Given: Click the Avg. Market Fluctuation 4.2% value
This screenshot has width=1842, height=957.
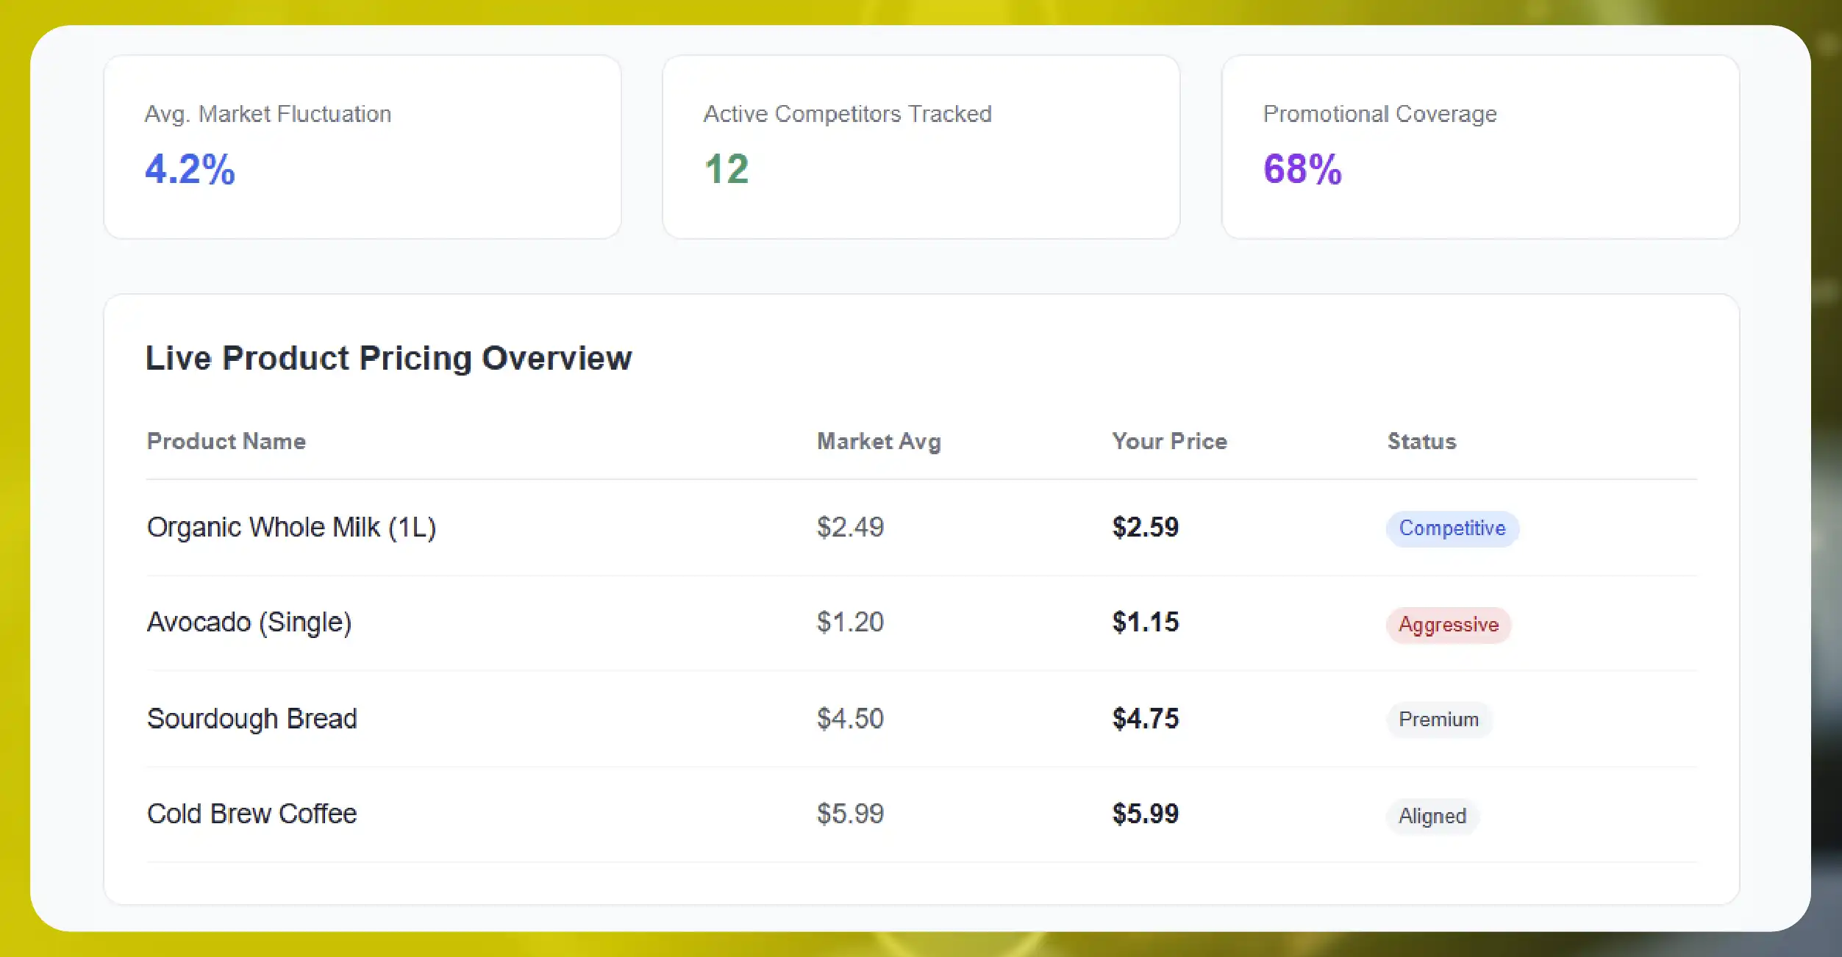Looking at the screenshot, I should click(190, 169).
